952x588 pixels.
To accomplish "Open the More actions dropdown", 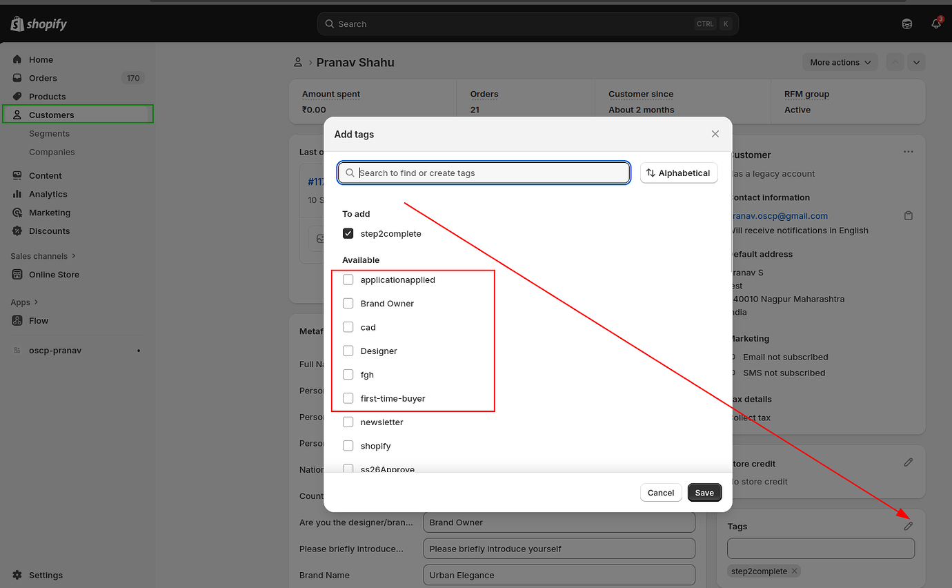I will pyautogui.click(x=839, y=62).
